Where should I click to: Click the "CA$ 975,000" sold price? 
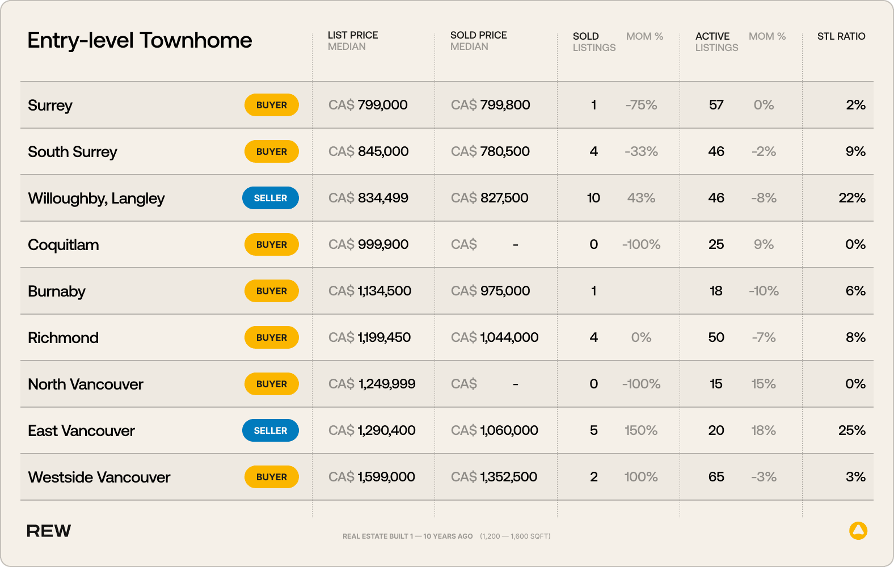click(x=491, y=291)
